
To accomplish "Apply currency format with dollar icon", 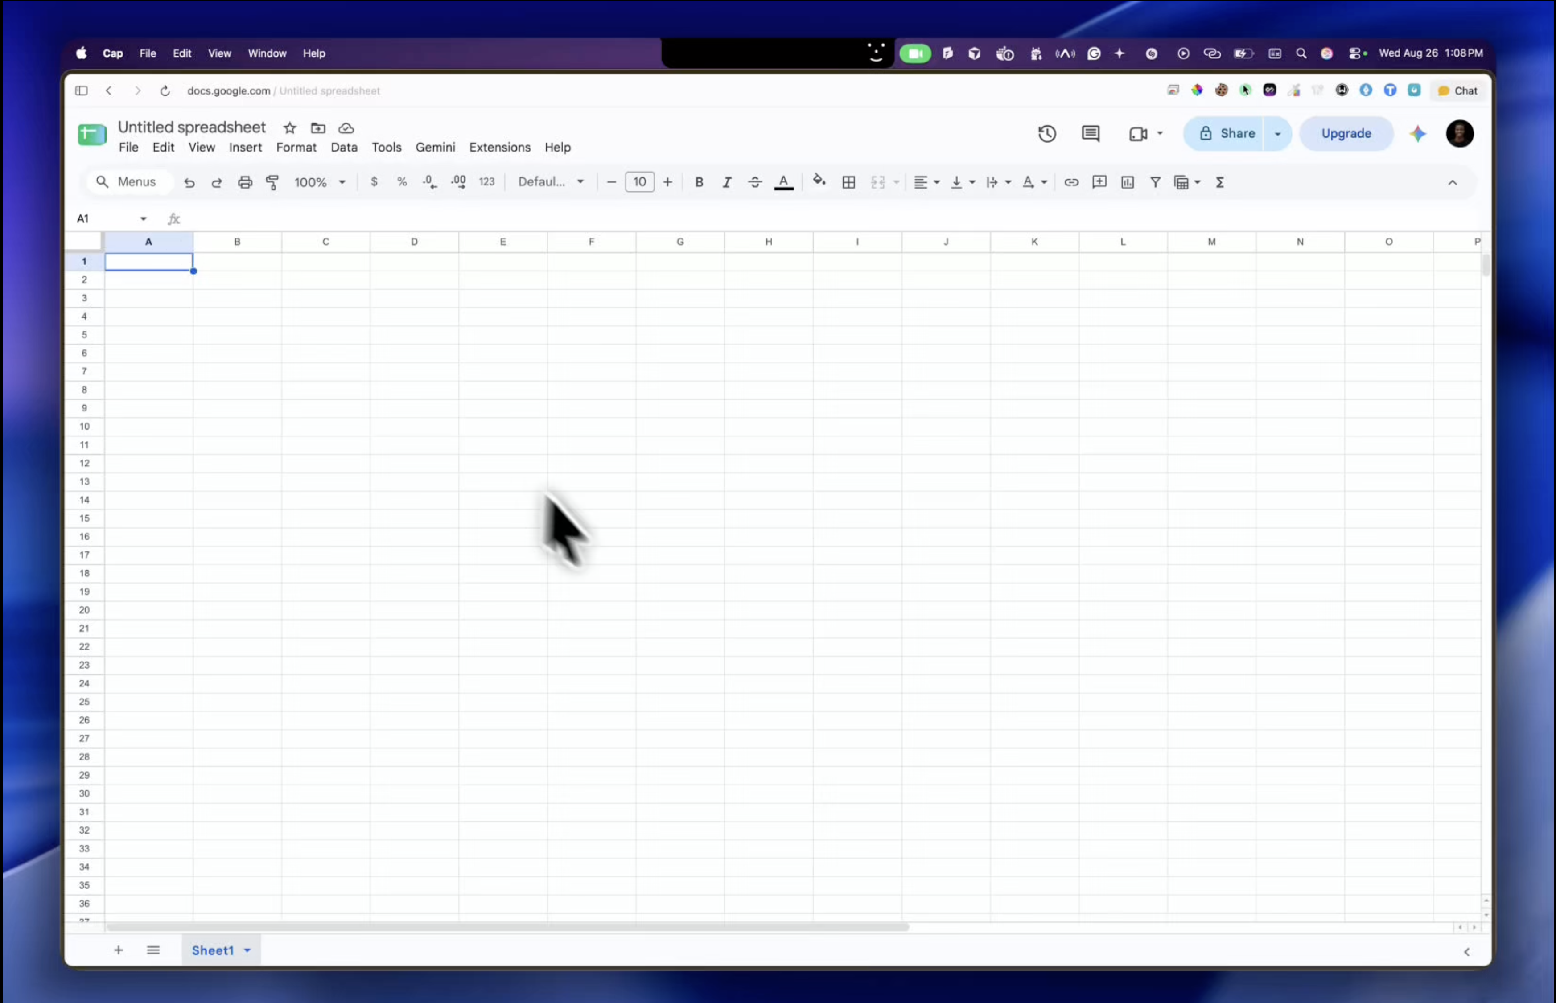I will pyautogui.click(x=374, y=182).
